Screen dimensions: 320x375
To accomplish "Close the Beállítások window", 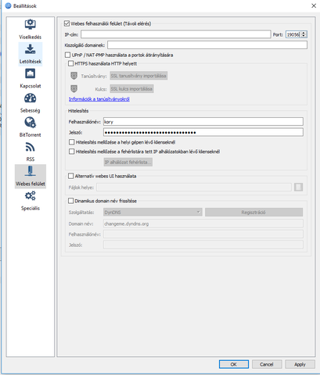I will pos(314,5).
